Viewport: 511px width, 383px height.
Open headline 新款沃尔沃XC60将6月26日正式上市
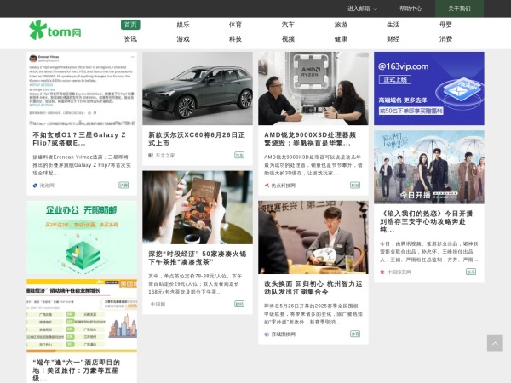[x=197, y=139]
